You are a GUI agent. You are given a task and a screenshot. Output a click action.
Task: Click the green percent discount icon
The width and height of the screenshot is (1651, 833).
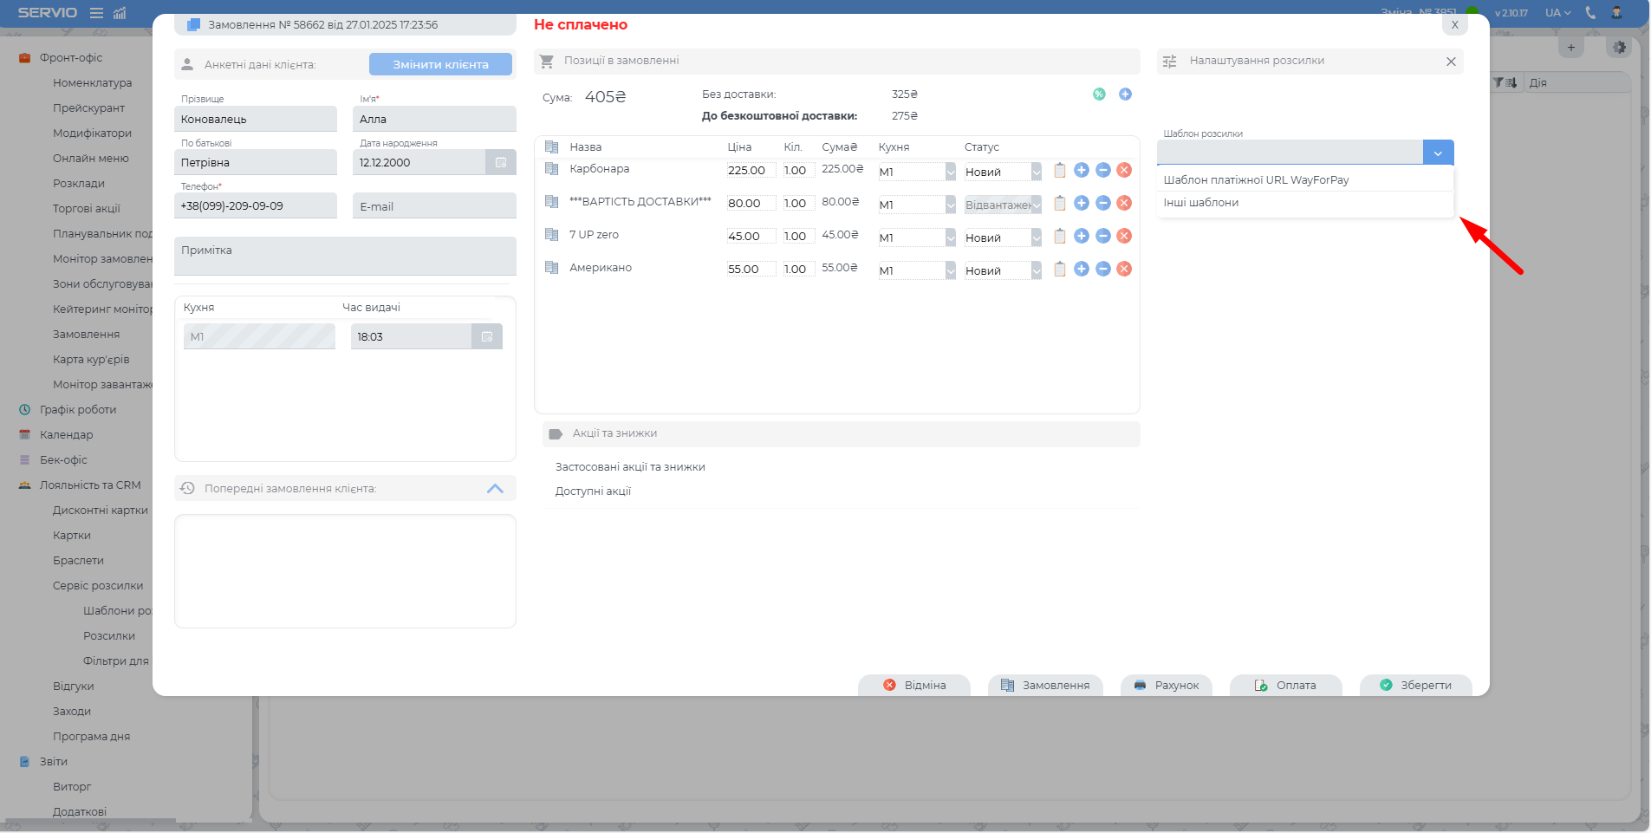[1099, 94]
